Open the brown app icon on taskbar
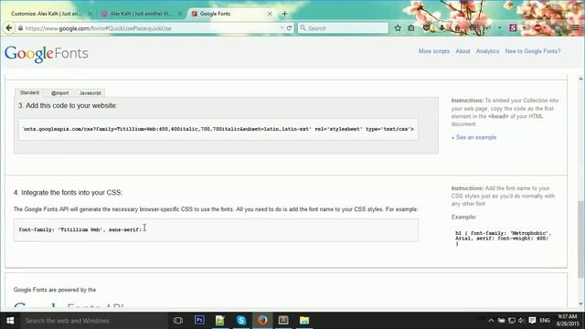The image size is (585, 329). point(283,320)
